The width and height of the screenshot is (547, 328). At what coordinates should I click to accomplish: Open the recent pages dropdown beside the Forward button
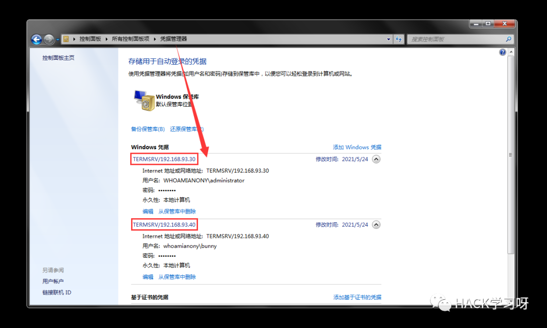[x=58, y=40]
